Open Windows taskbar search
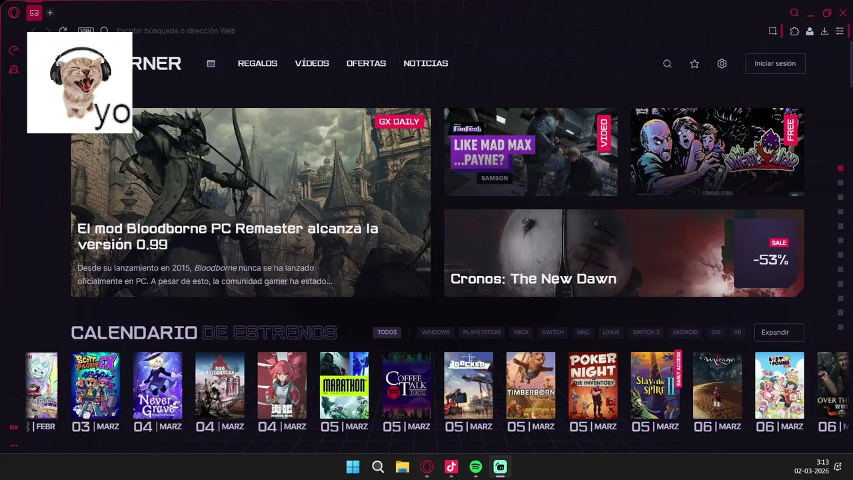Image resolution: width=853 pixels, height=480 pixels. coord(378,467)
